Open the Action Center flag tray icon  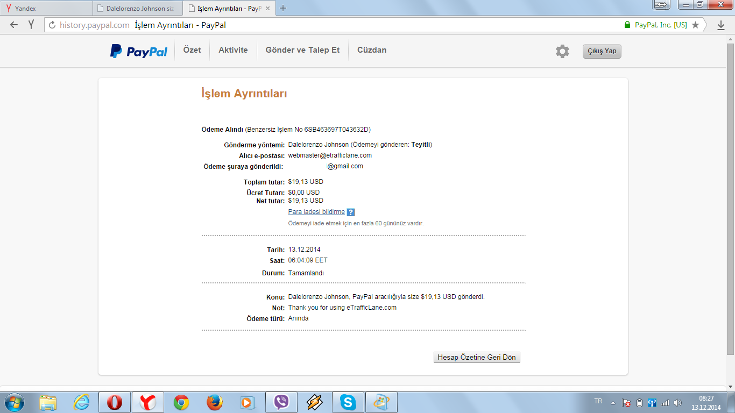[626, 403]
